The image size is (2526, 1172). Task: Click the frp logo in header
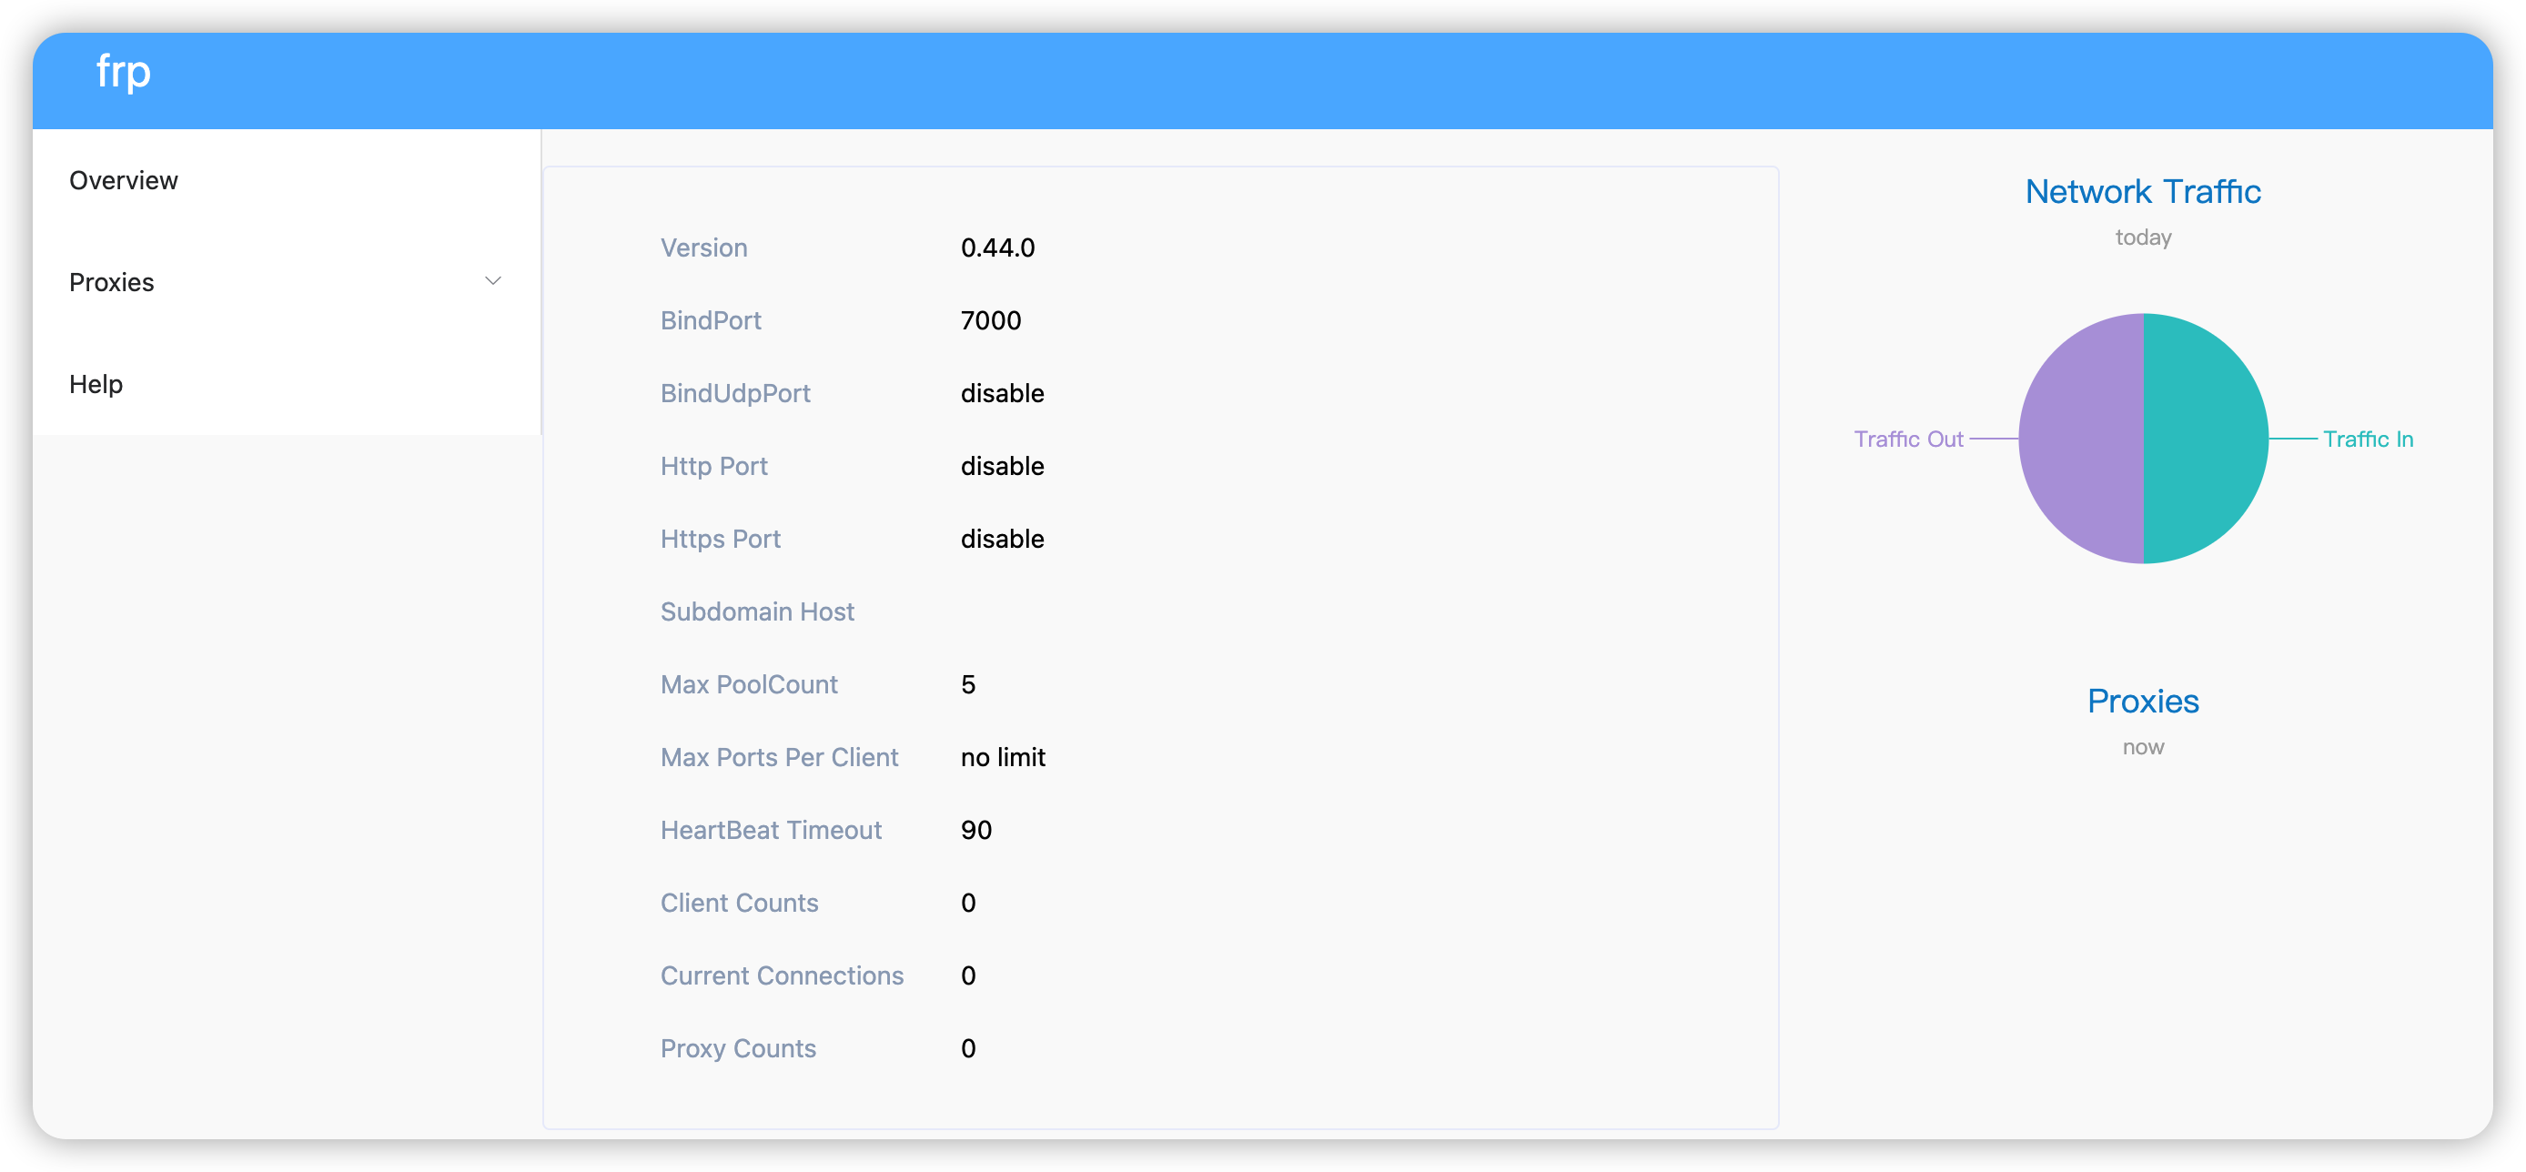124,72
